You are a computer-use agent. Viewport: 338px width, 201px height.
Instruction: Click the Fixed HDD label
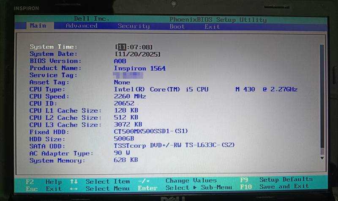49,132
